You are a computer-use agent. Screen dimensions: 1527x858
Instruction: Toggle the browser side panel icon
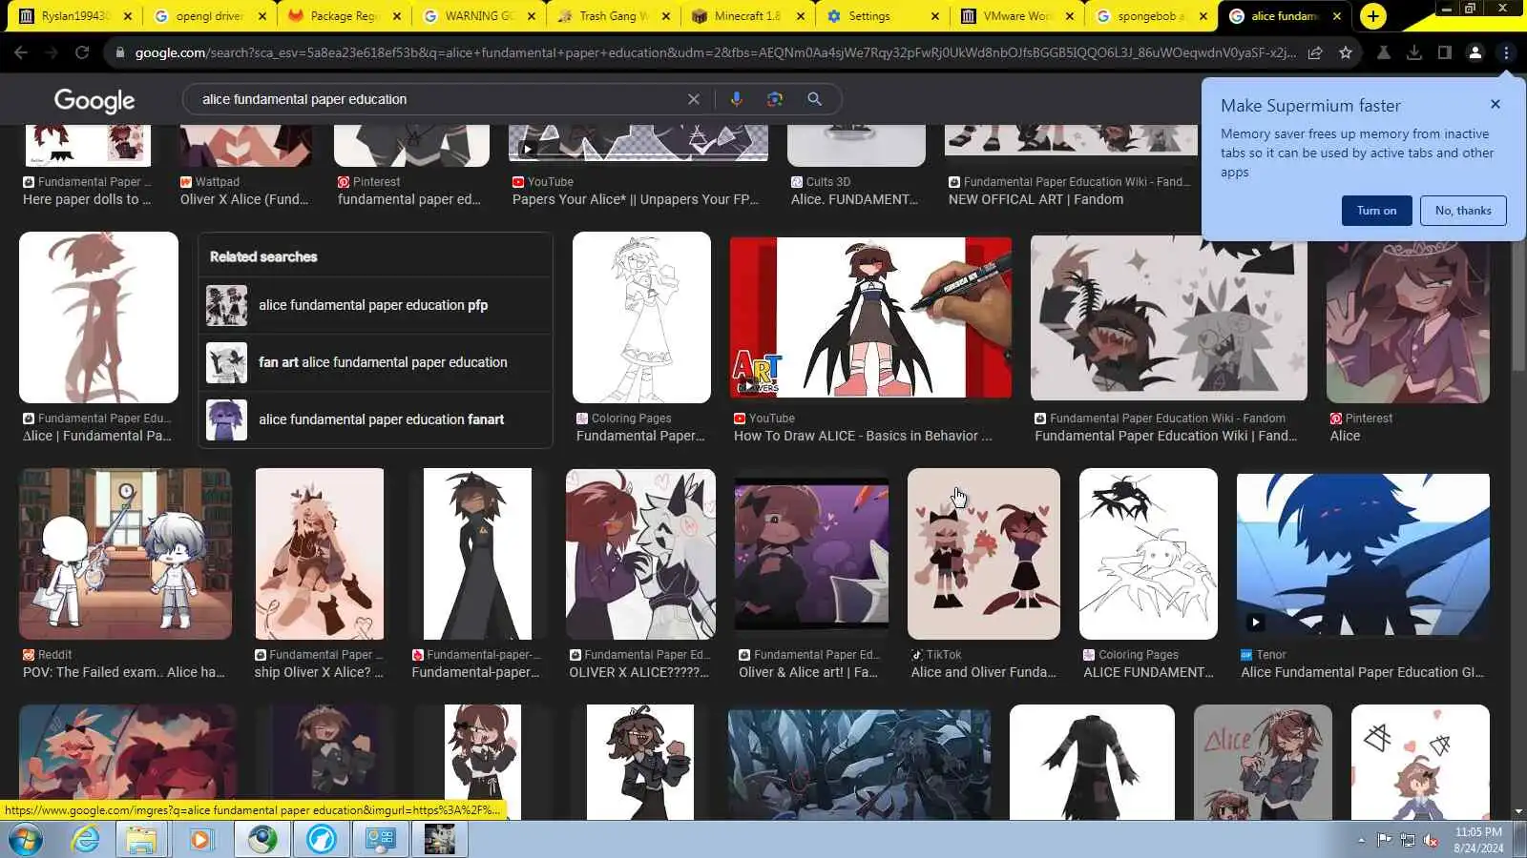tap(1445, 52)
